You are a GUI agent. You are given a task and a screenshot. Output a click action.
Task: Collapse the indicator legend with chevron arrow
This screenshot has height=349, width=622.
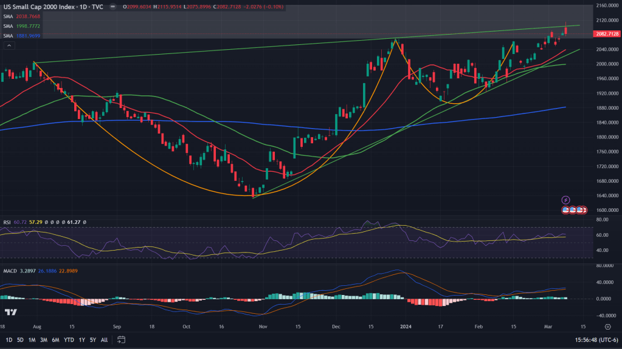pos(9,44)
